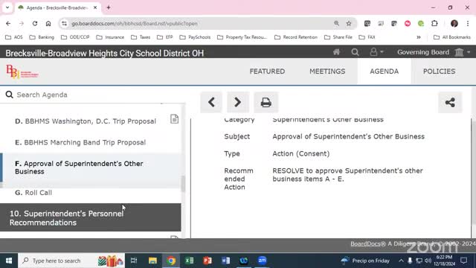Reload the BoardDocs page
Screen dimensions: 476x268
coord(35,23)
